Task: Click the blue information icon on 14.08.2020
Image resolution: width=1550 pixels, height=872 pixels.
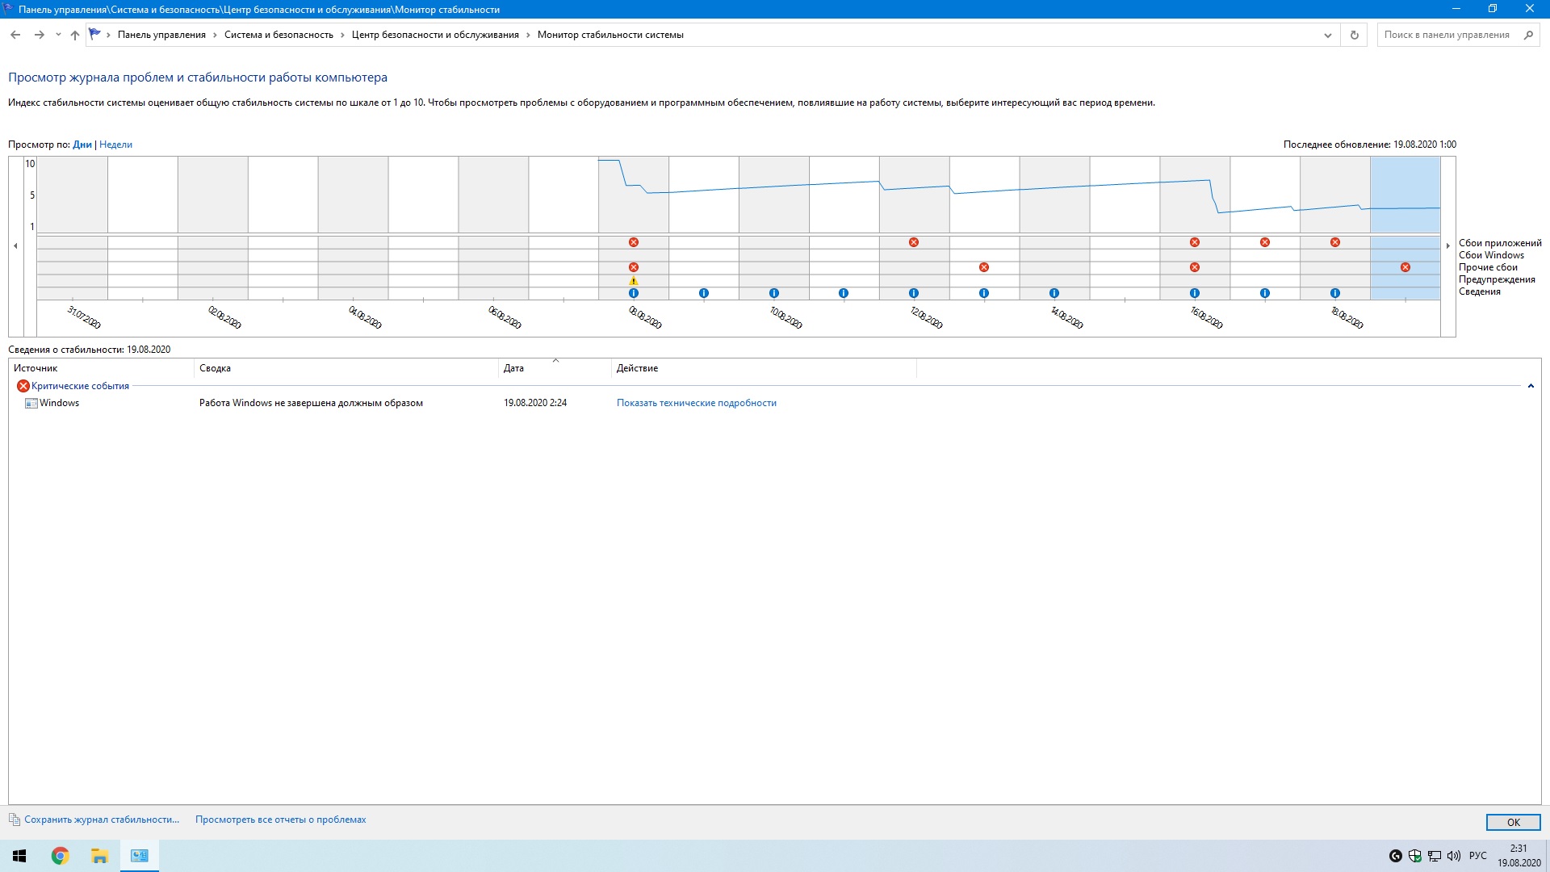Action: (1054, 293)
